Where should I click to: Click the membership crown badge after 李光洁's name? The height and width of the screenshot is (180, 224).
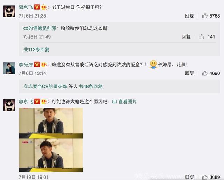(x=44, y=65)
